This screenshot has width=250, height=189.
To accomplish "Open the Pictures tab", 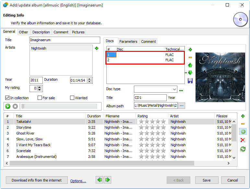I will [78, 32].
